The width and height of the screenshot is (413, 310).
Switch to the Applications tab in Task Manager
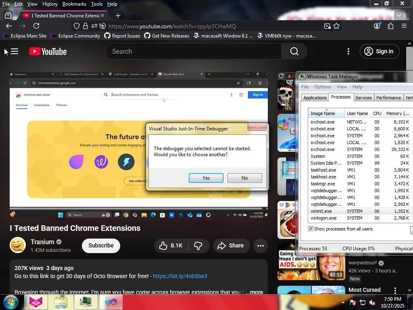pyautogui.click(x=315, y=98)
